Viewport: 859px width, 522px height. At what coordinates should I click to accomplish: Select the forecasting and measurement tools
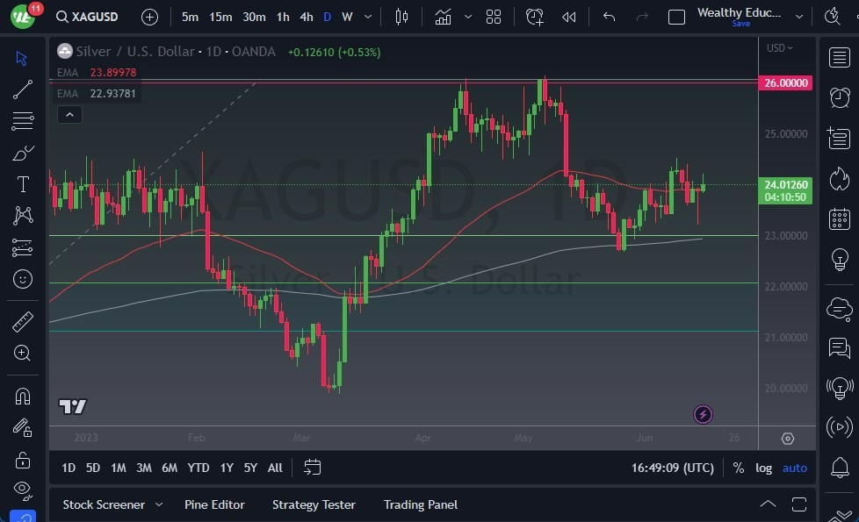point(23,248)
